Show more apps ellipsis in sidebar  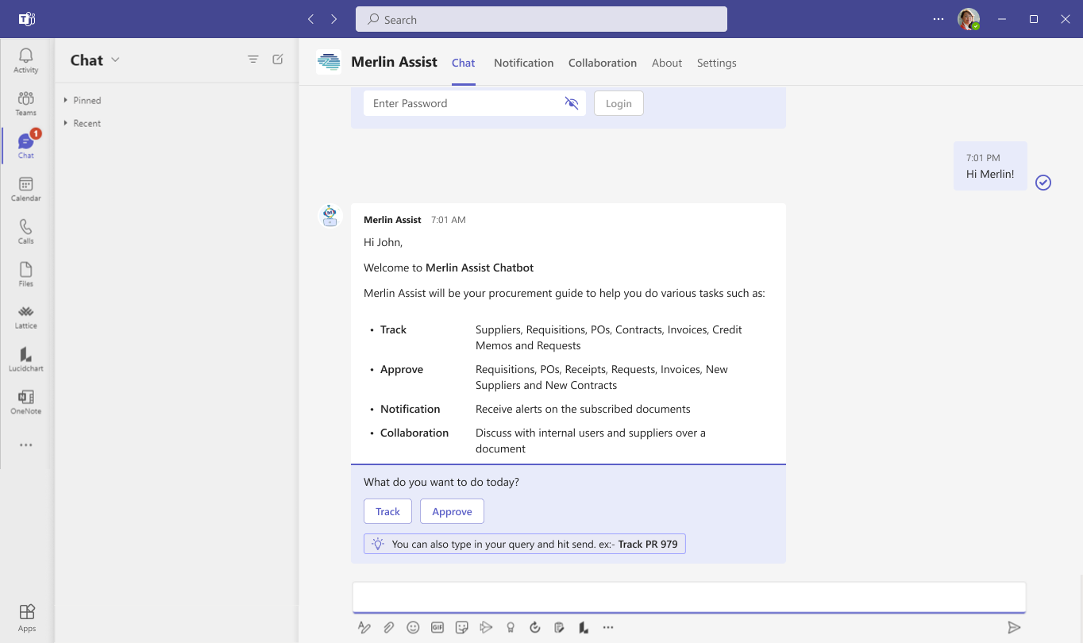coord(26,445)
